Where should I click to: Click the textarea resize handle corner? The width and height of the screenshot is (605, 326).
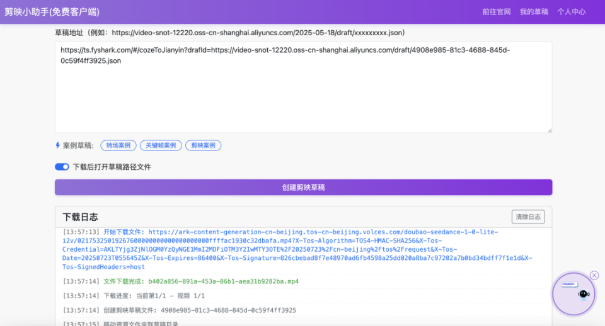pyautogui.click(x=550, y=131)
